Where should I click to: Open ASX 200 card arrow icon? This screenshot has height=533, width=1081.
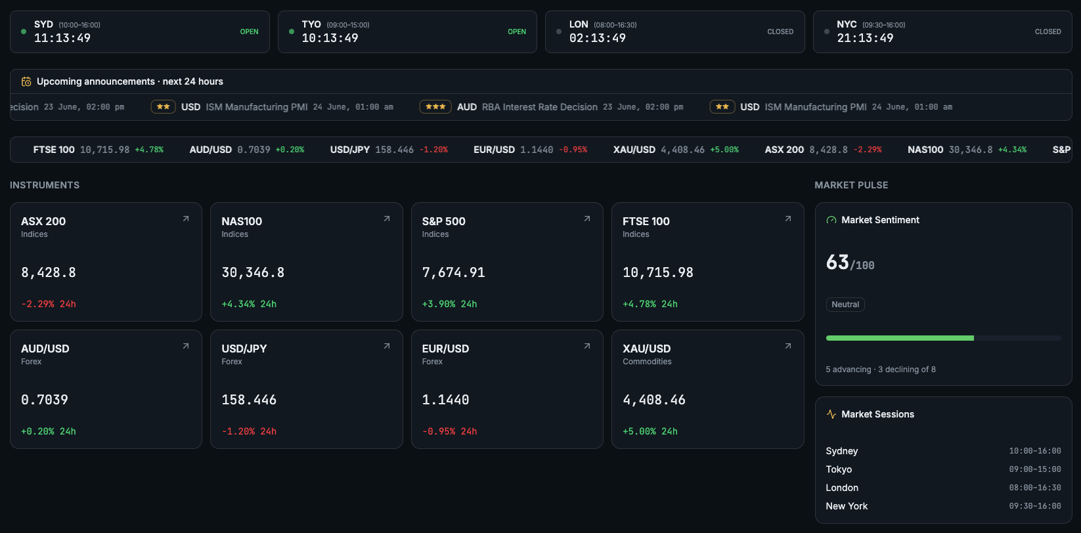coord(186,219)
